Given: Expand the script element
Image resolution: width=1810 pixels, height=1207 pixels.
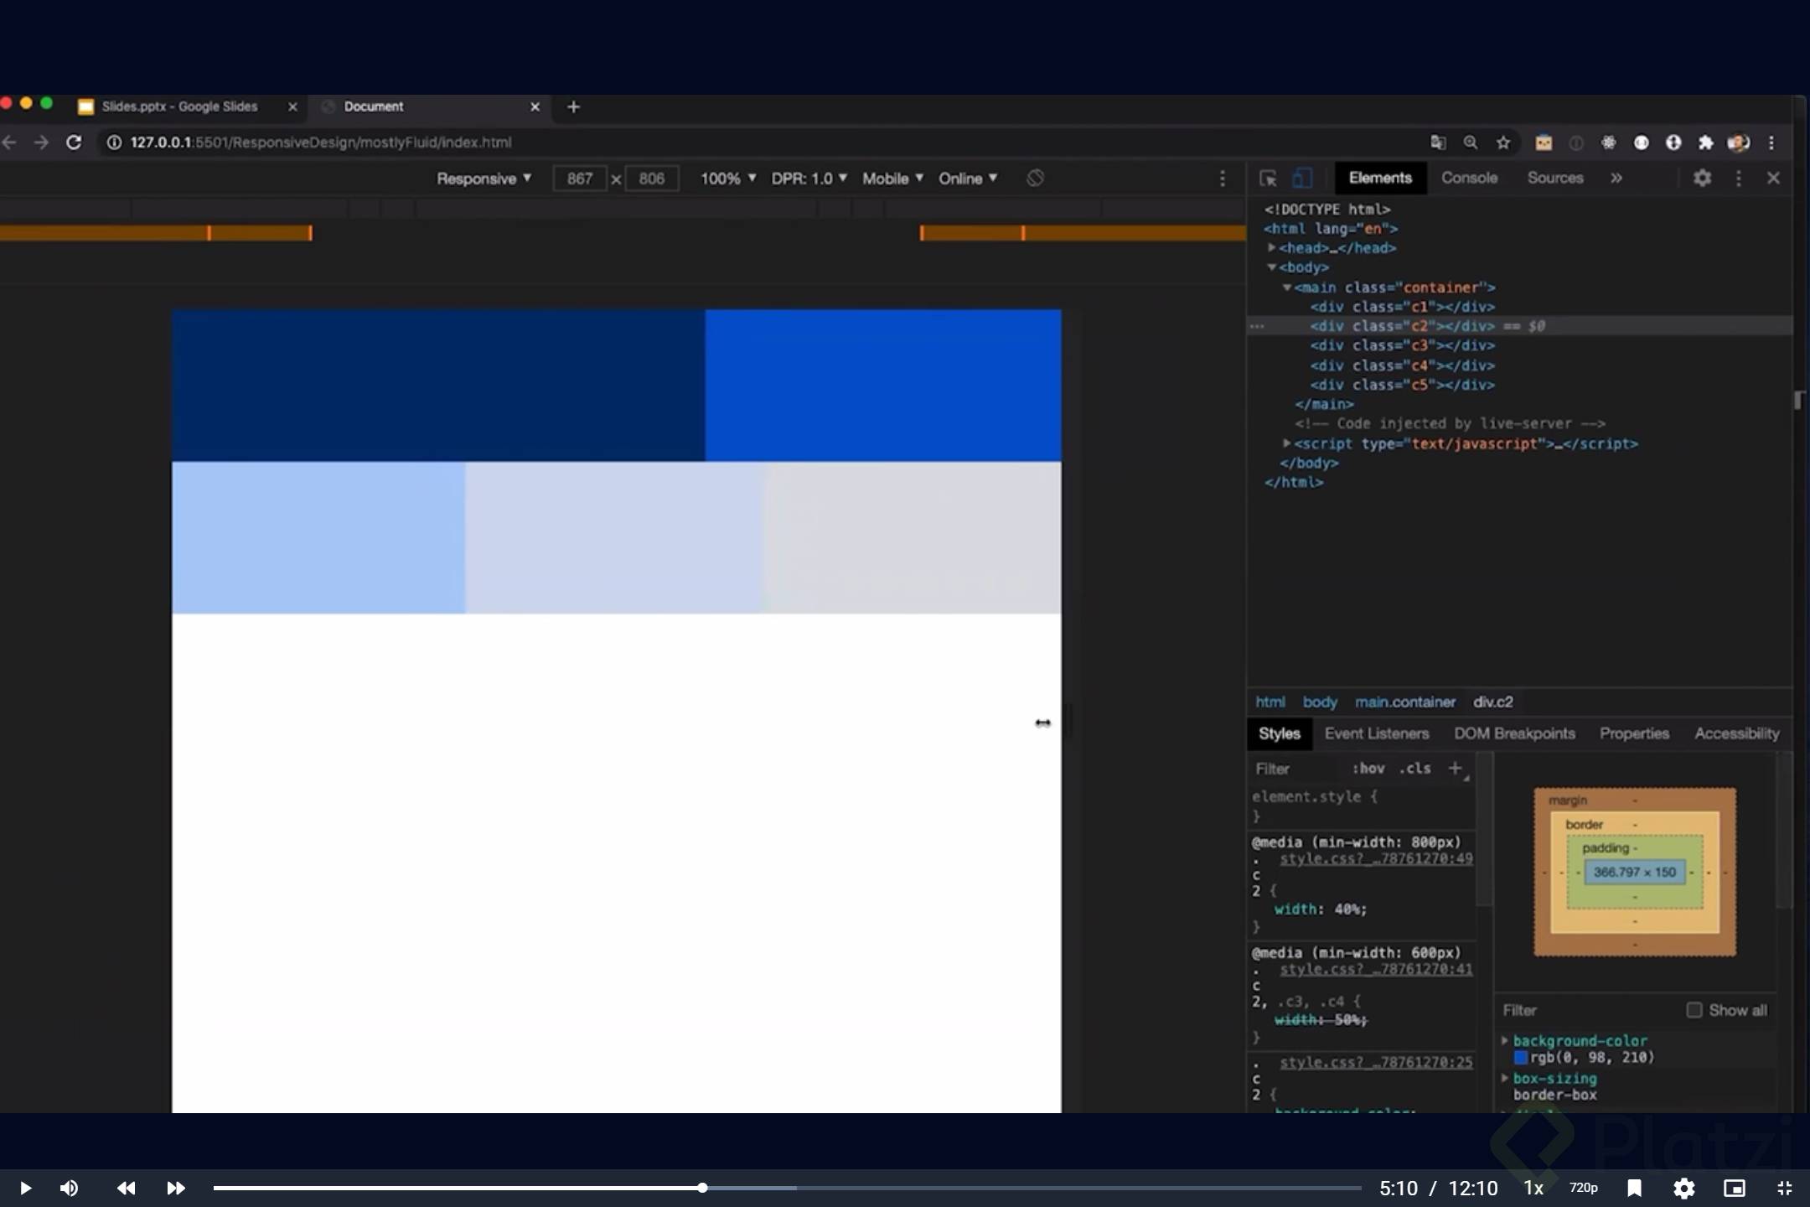Looking at the screenshot, I should (x=1287, y=443).
